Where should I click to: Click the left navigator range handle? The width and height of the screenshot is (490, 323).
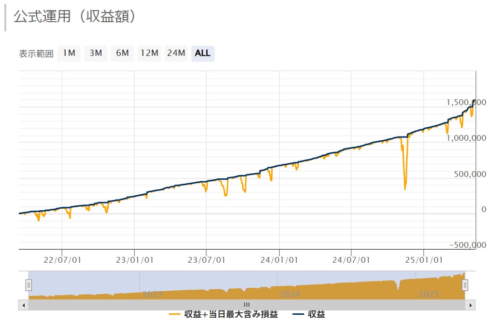pyautogui.click(x=29, y=285)
